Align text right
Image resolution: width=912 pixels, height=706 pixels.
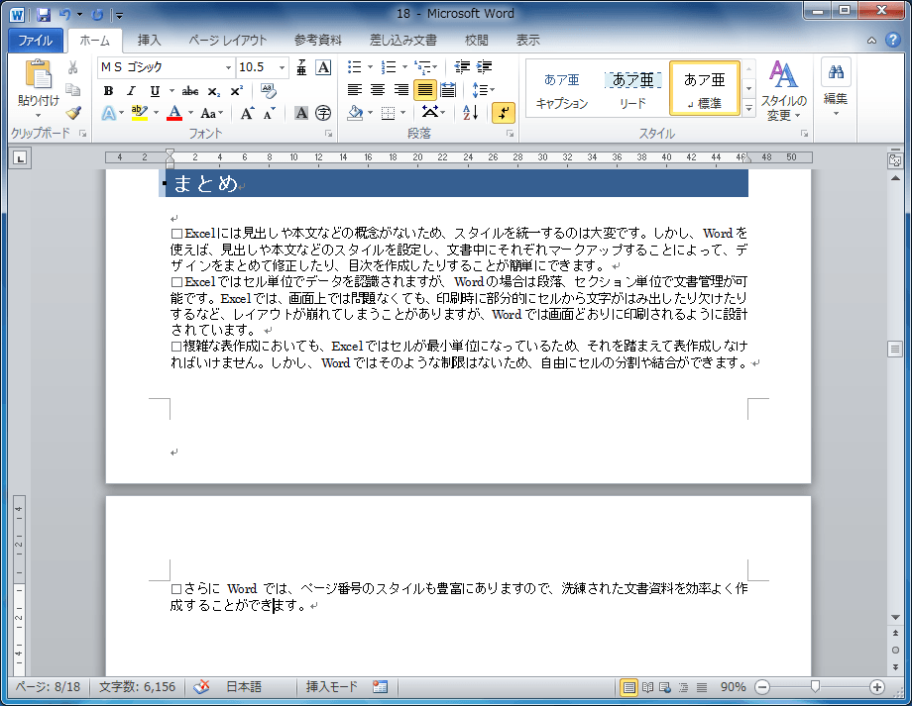401,90
